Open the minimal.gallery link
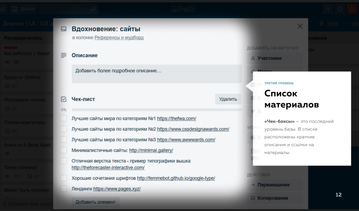This screenshot has width=359, height=211. (x=151, y=150)
